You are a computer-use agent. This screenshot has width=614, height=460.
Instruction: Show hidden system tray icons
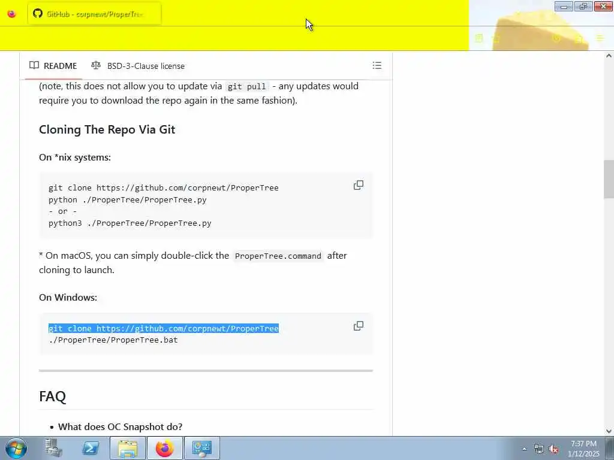(x=524, y=449)
